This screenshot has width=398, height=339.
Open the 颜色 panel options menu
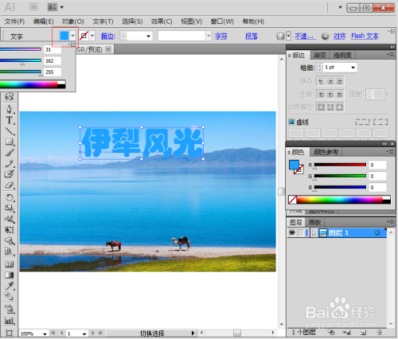pyautogui.click(x=390, y=151)
